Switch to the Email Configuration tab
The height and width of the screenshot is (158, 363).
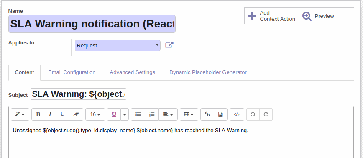[72, 72]
